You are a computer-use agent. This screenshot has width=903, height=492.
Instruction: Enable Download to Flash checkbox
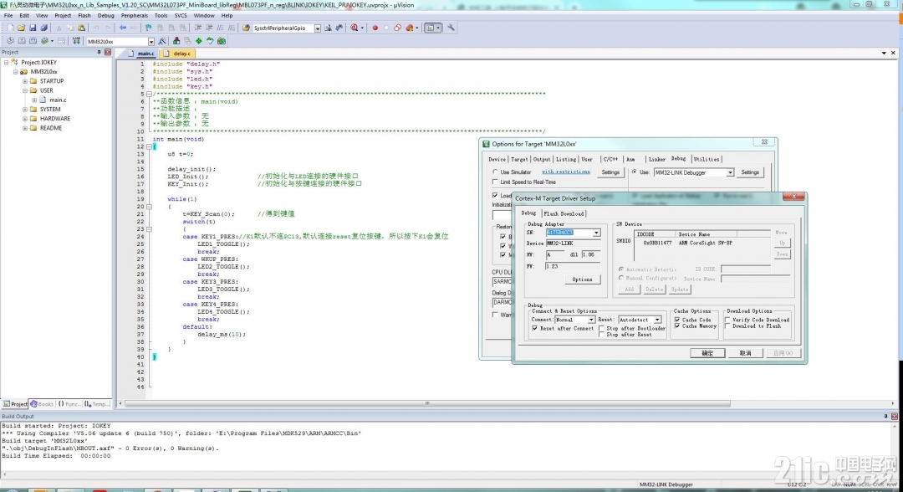pos(727,326)
